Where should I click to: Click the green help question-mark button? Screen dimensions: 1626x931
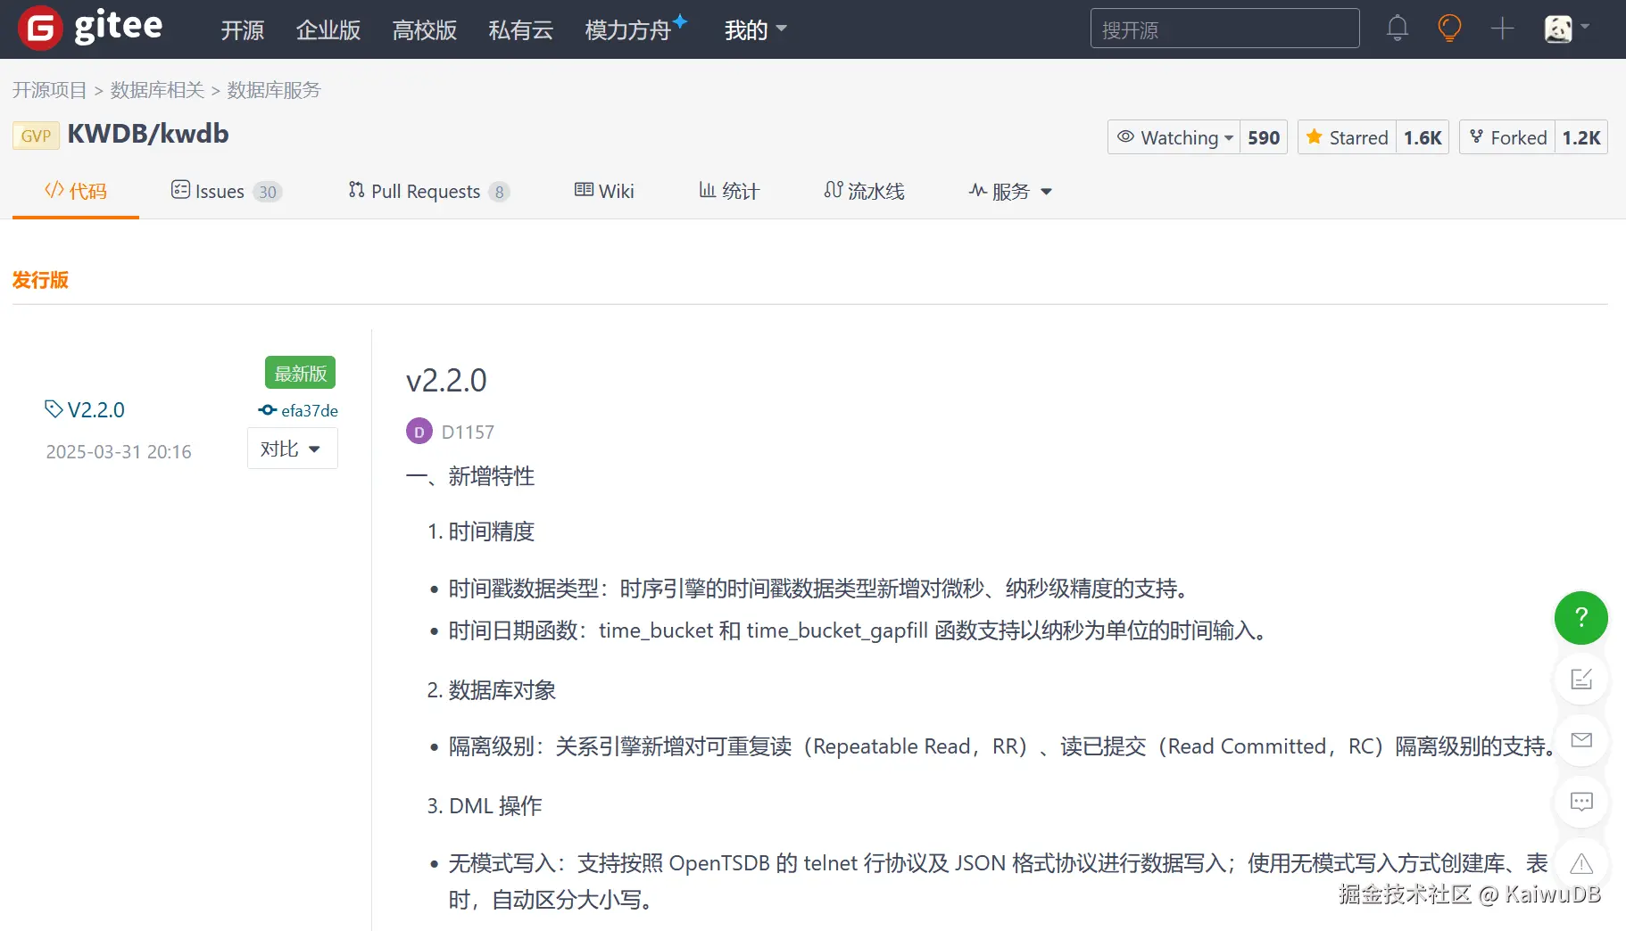(x=1581, y=618)
